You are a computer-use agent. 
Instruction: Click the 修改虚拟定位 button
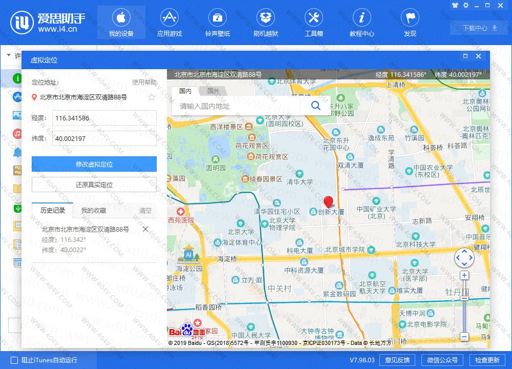pos(94,164)
